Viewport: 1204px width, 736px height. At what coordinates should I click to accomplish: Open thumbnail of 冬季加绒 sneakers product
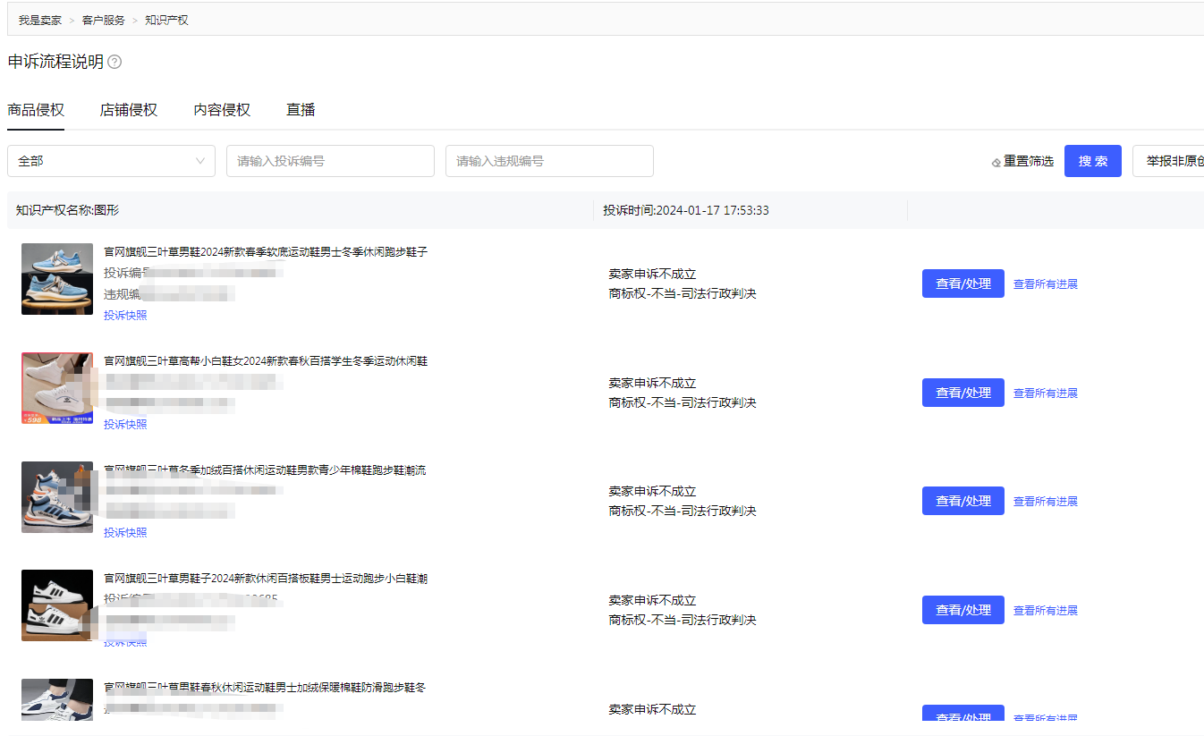(57, 497)
